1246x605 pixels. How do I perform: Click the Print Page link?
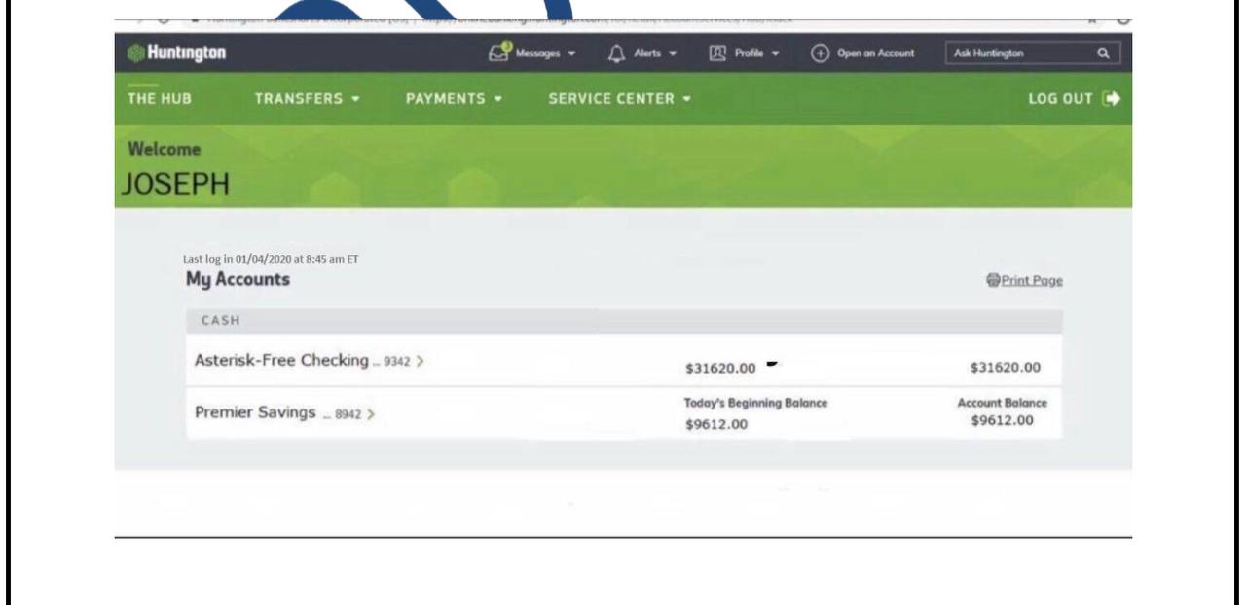(1032, 280)
